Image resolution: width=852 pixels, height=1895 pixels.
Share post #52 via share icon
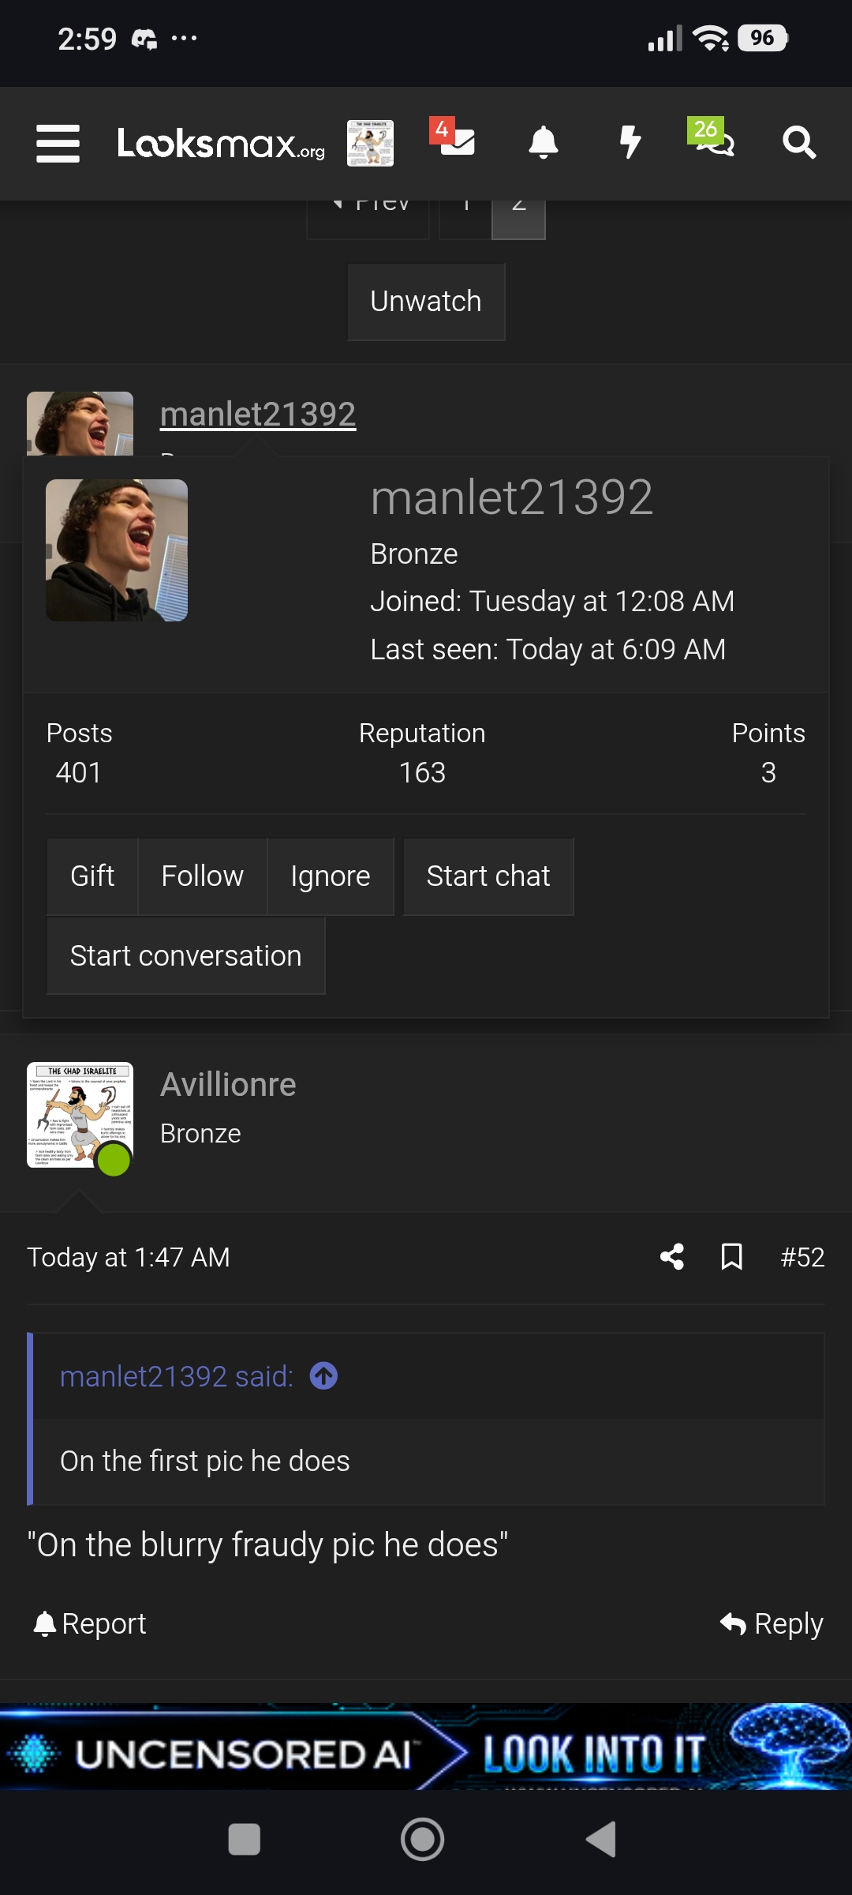coord(672,1256)
